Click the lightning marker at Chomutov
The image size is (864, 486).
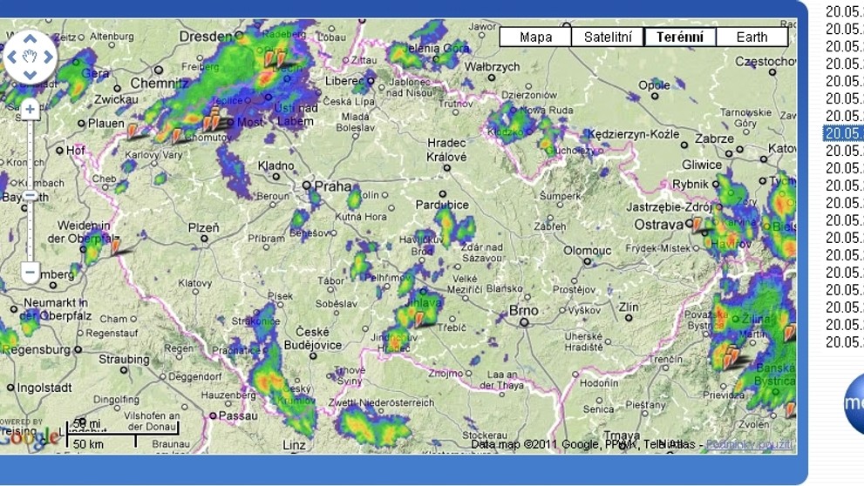[x=176, y=135]
